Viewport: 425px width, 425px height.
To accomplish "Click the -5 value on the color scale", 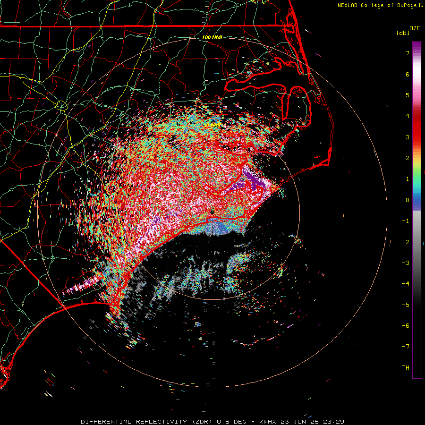I will pyautogui.click(x=406, y=305).
